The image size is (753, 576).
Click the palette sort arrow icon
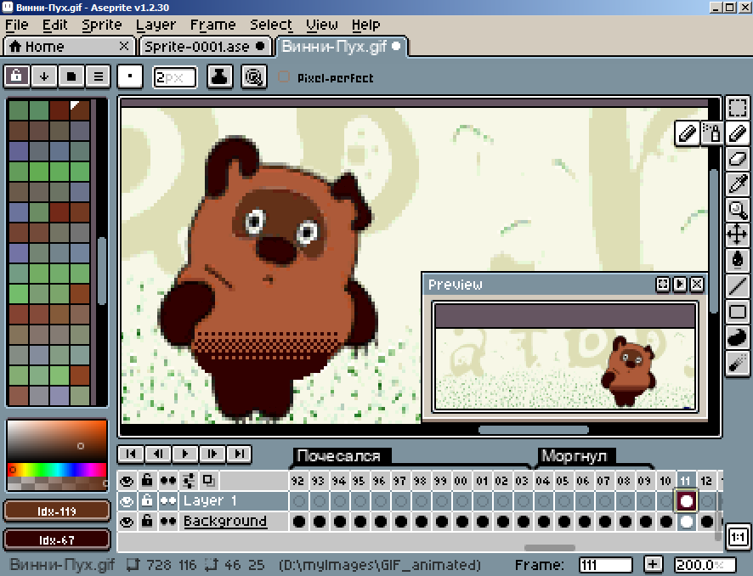click(44, 76)
